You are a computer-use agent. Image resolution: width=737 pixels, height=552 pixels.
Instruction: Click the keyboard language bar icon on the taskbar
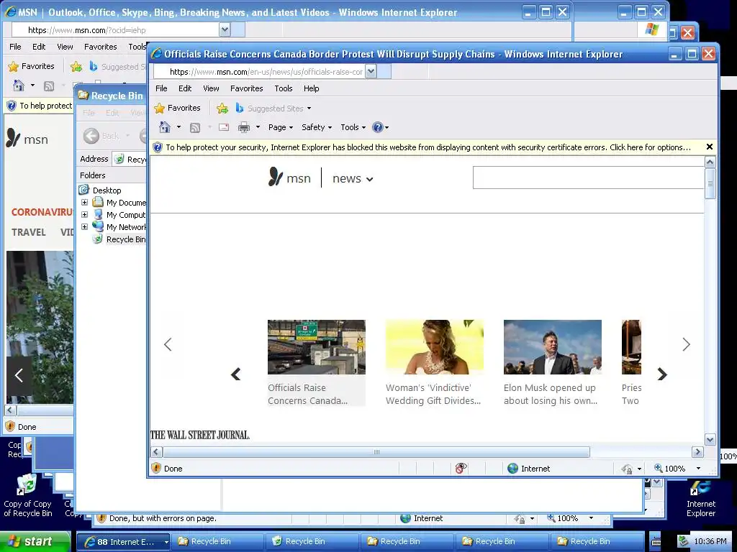(x=656, y=541)
